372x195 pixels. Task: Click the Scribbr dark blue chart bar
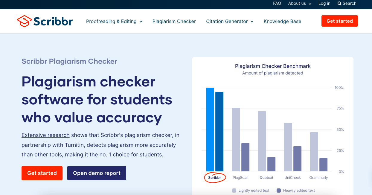coord(219,132)
